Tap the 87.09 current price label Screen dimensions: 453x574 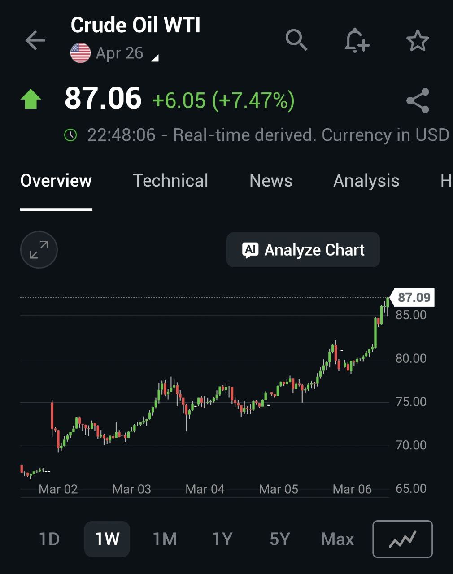[x=414, y=297]
